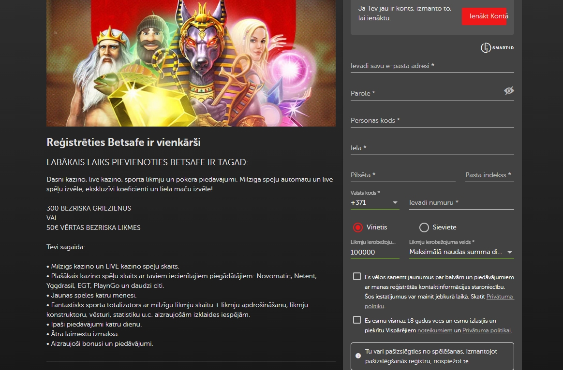This screenshot has height=370, width=563.
Task: Click the heading 'Reģistrēties Betsafe ir vienkārši'
Action: (123, 142)
